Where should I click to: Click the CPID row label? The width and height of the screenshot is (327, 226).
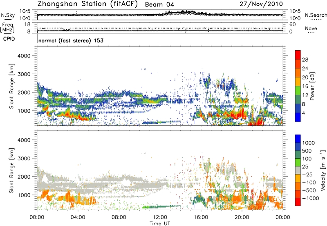(x=9, y=39)
